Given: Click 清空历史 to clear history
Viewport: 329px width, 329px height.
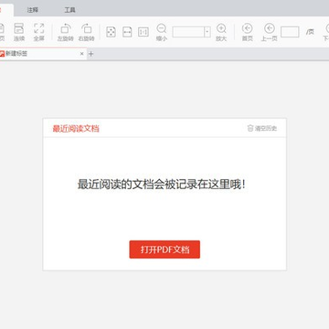Looking at the screenshot, I should (x=262, y=128).
